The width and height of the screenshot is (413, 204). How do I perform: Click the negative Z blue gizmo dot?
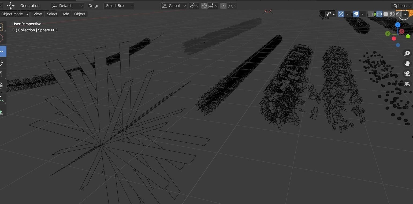point(398,45)
